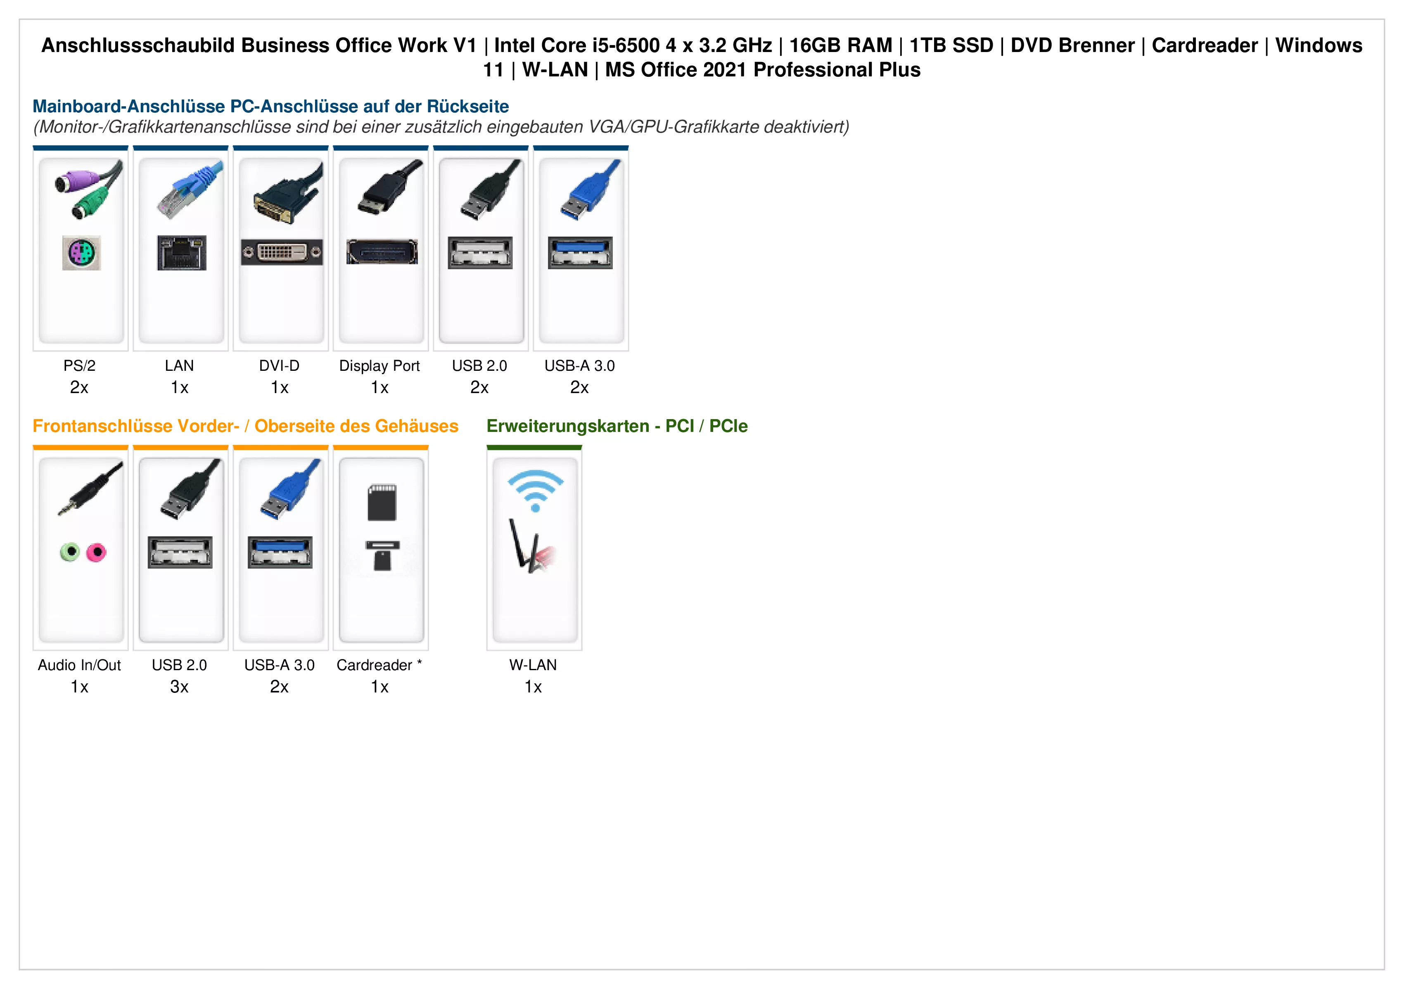Click the 'Frontanschlüsse Vorder- / Oberseite des Gehäuses' heading
This screenshot has width=1404, height=991.
coord(245,426)
